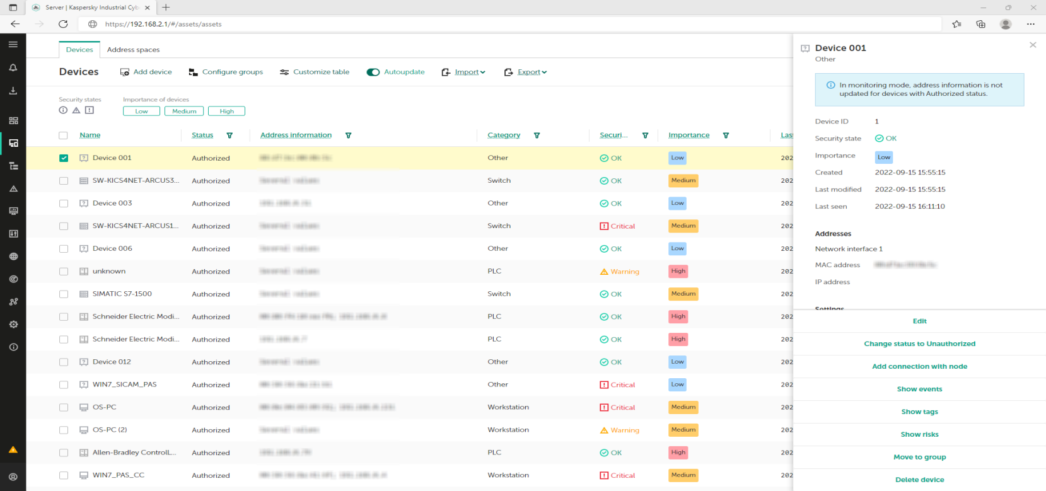Open the notifications bell in sidebar
This screenshot has width=1046, height=491.
coord(13,67)
